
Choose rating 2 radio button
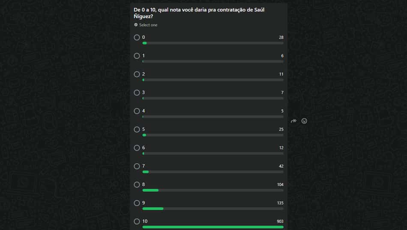[137, 74]
